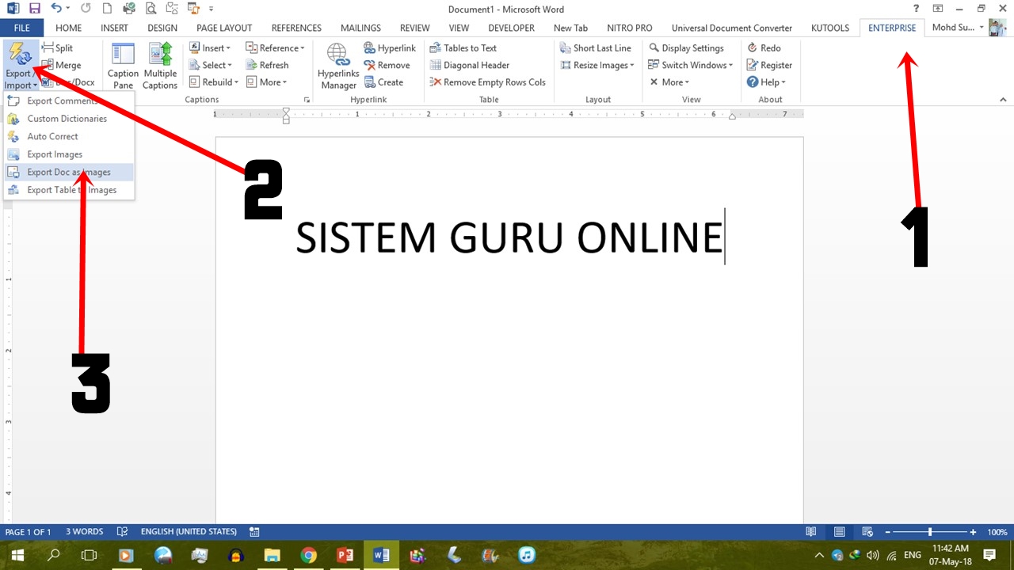
Task: Open Customize Quick Access Toolbar arrow
Action: pyautogui.click(x=212, y=9)
